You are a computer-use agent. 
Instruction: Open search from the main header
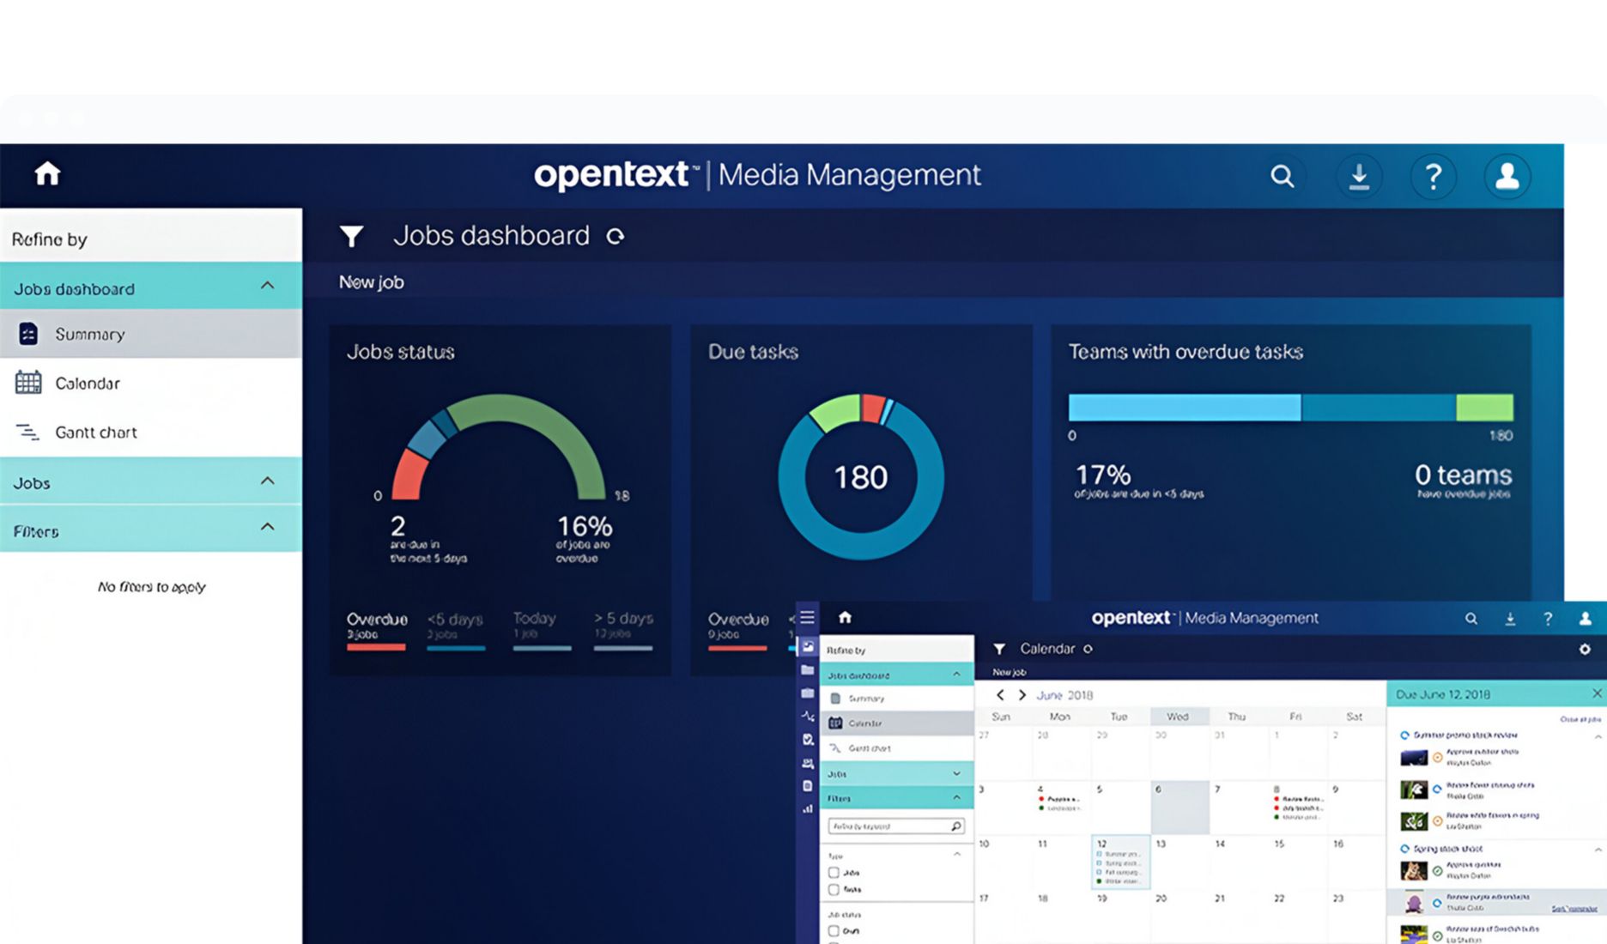coord(1282,176)
